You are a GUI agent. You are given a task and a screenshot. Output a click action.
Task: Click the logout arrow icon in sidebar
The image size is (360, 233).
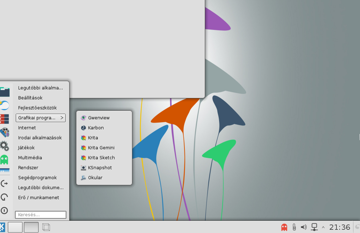[x=4, y=183]
